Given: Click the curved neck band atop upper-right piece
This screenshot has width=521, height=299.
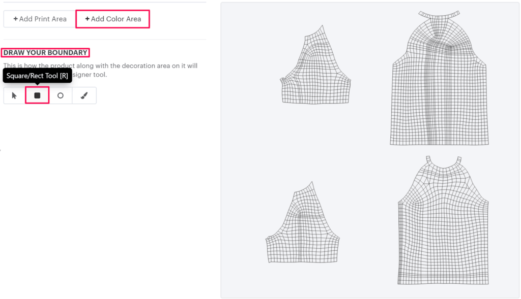Looking at the screenshot, I should pos(439,15).
